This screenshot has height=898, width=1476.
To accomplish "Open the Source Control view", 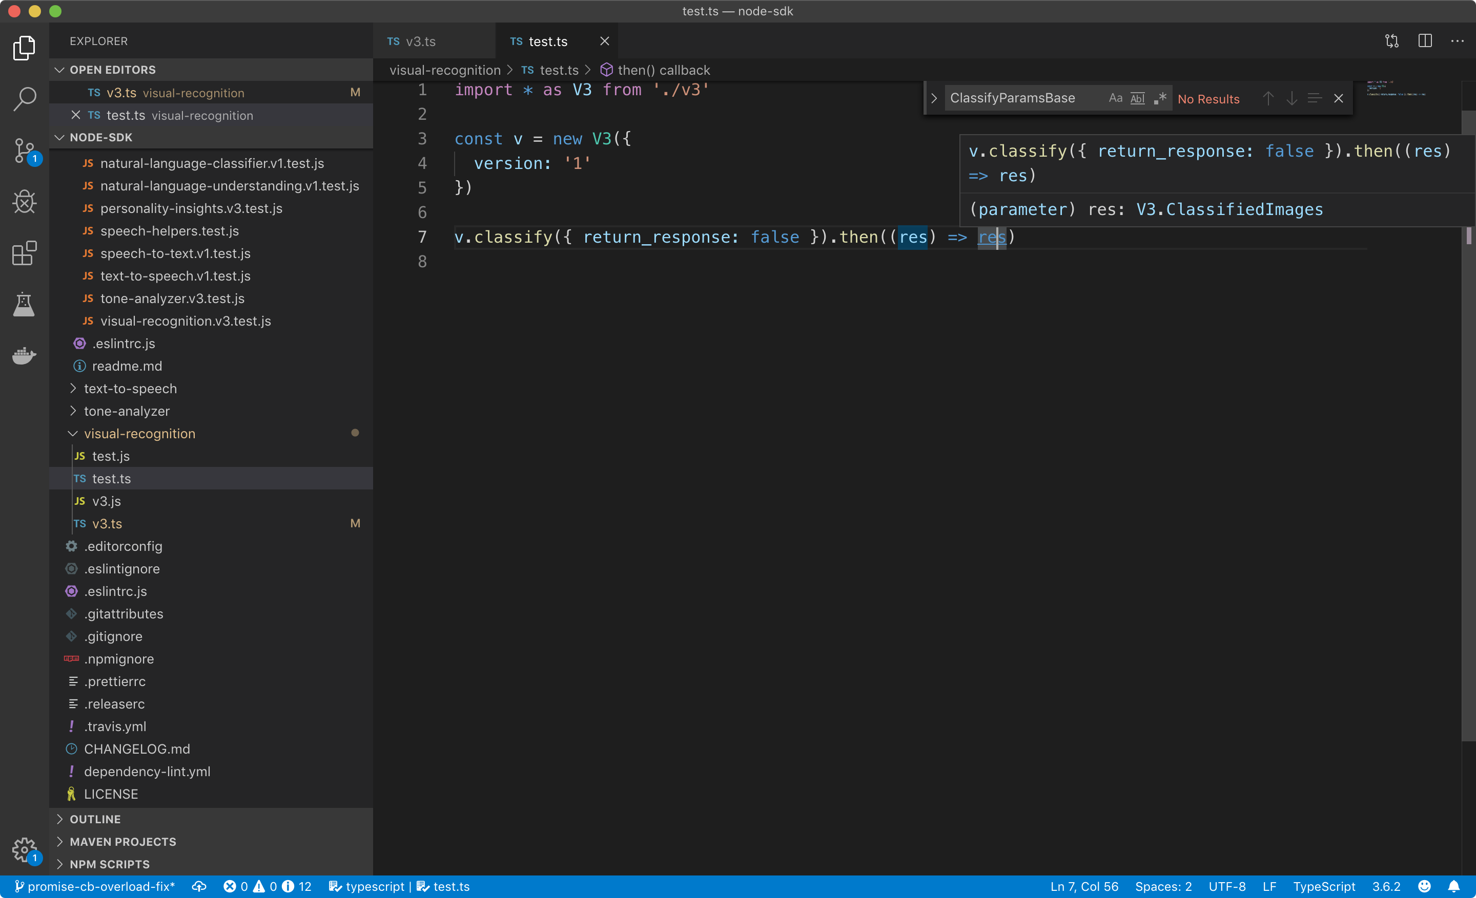I will (24, 151).
